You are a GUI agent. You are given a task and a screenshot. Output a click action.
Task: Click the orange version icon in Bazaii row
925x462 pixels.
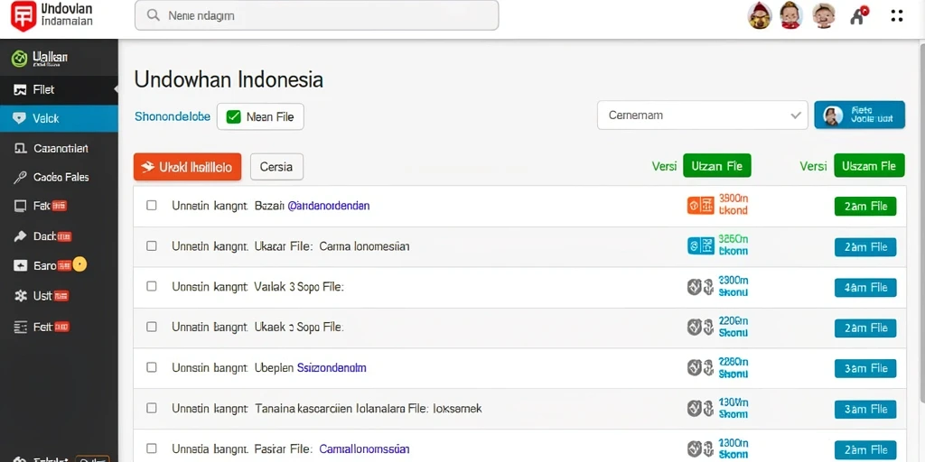click(x=701, y=206)
